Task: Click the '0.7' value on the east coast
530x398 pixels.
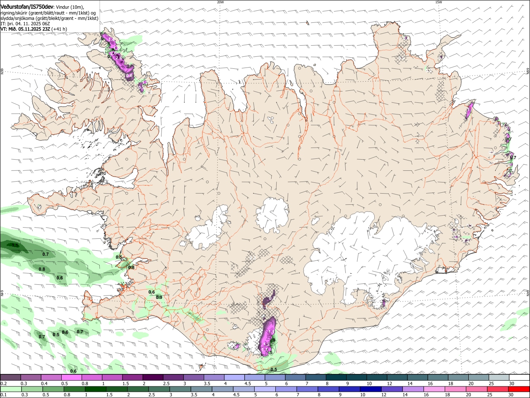Action: pyautogui.click(x=513, y=158)
